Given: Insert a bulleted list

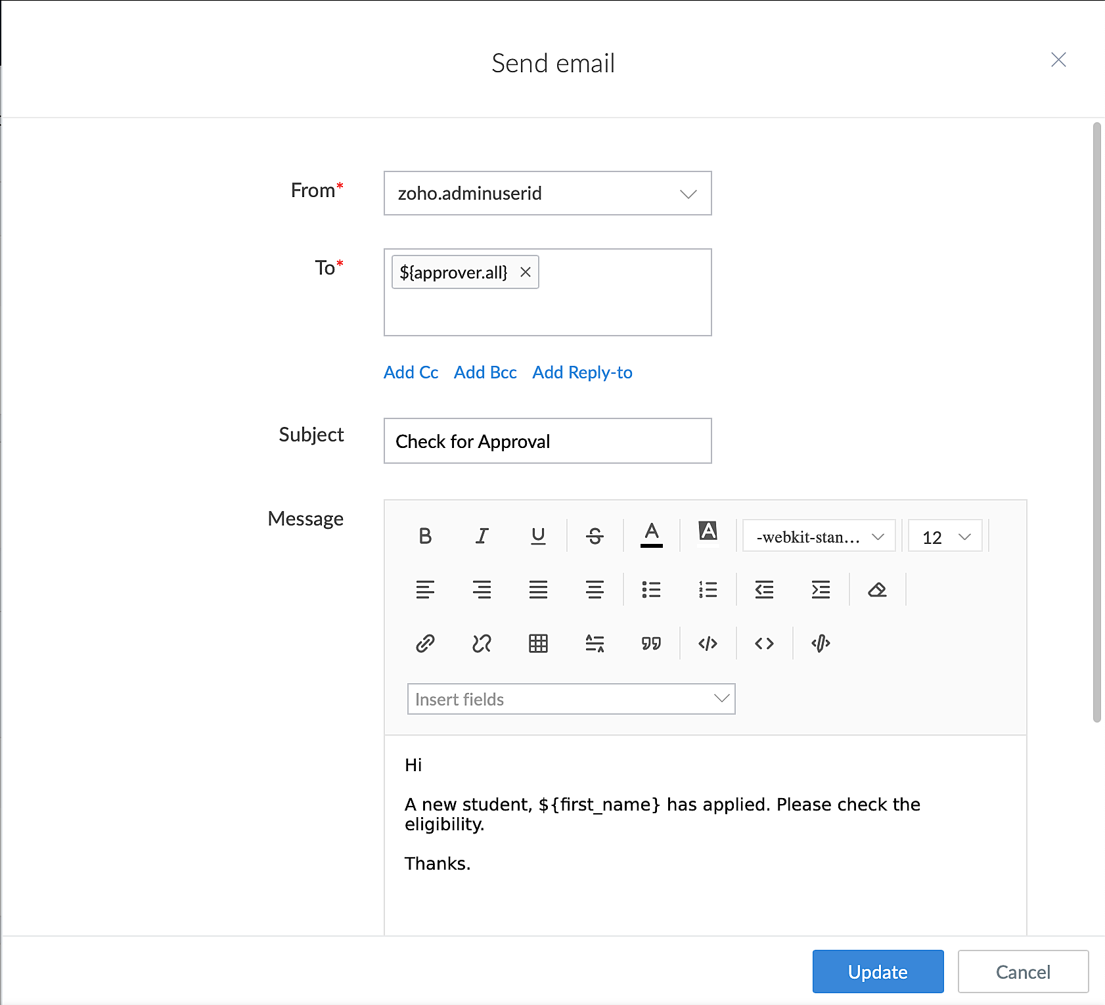Looking at the screenshot, I should pos(651,590).
